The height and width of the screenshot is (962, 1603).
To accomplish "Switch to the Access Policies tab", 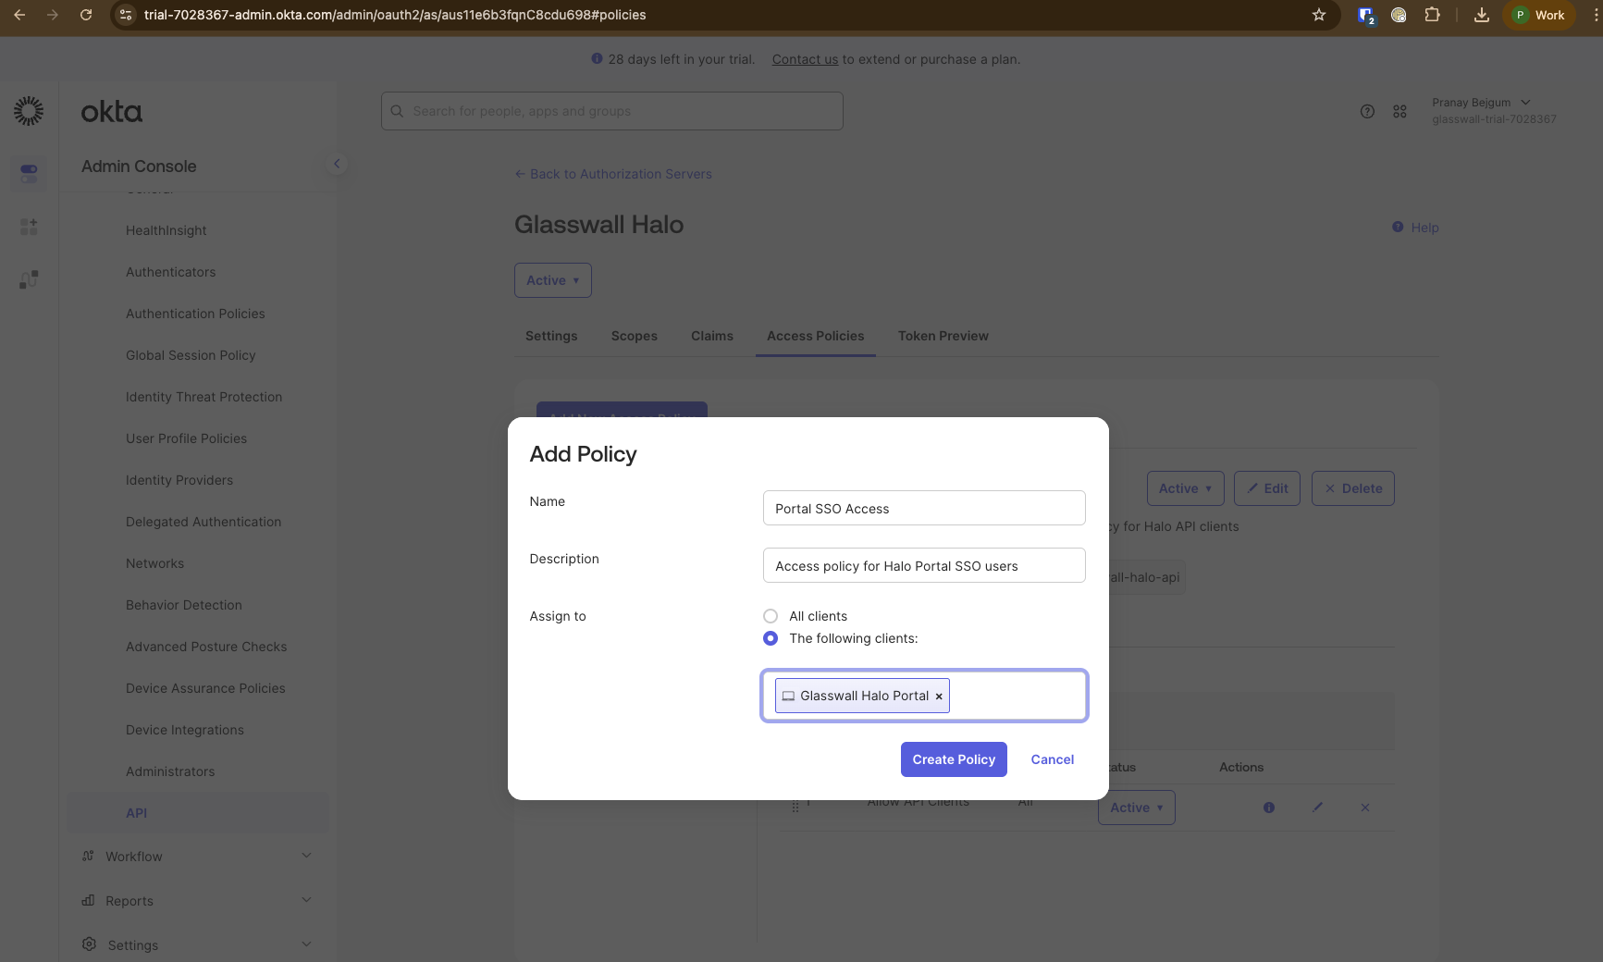I will click(816, 336).
